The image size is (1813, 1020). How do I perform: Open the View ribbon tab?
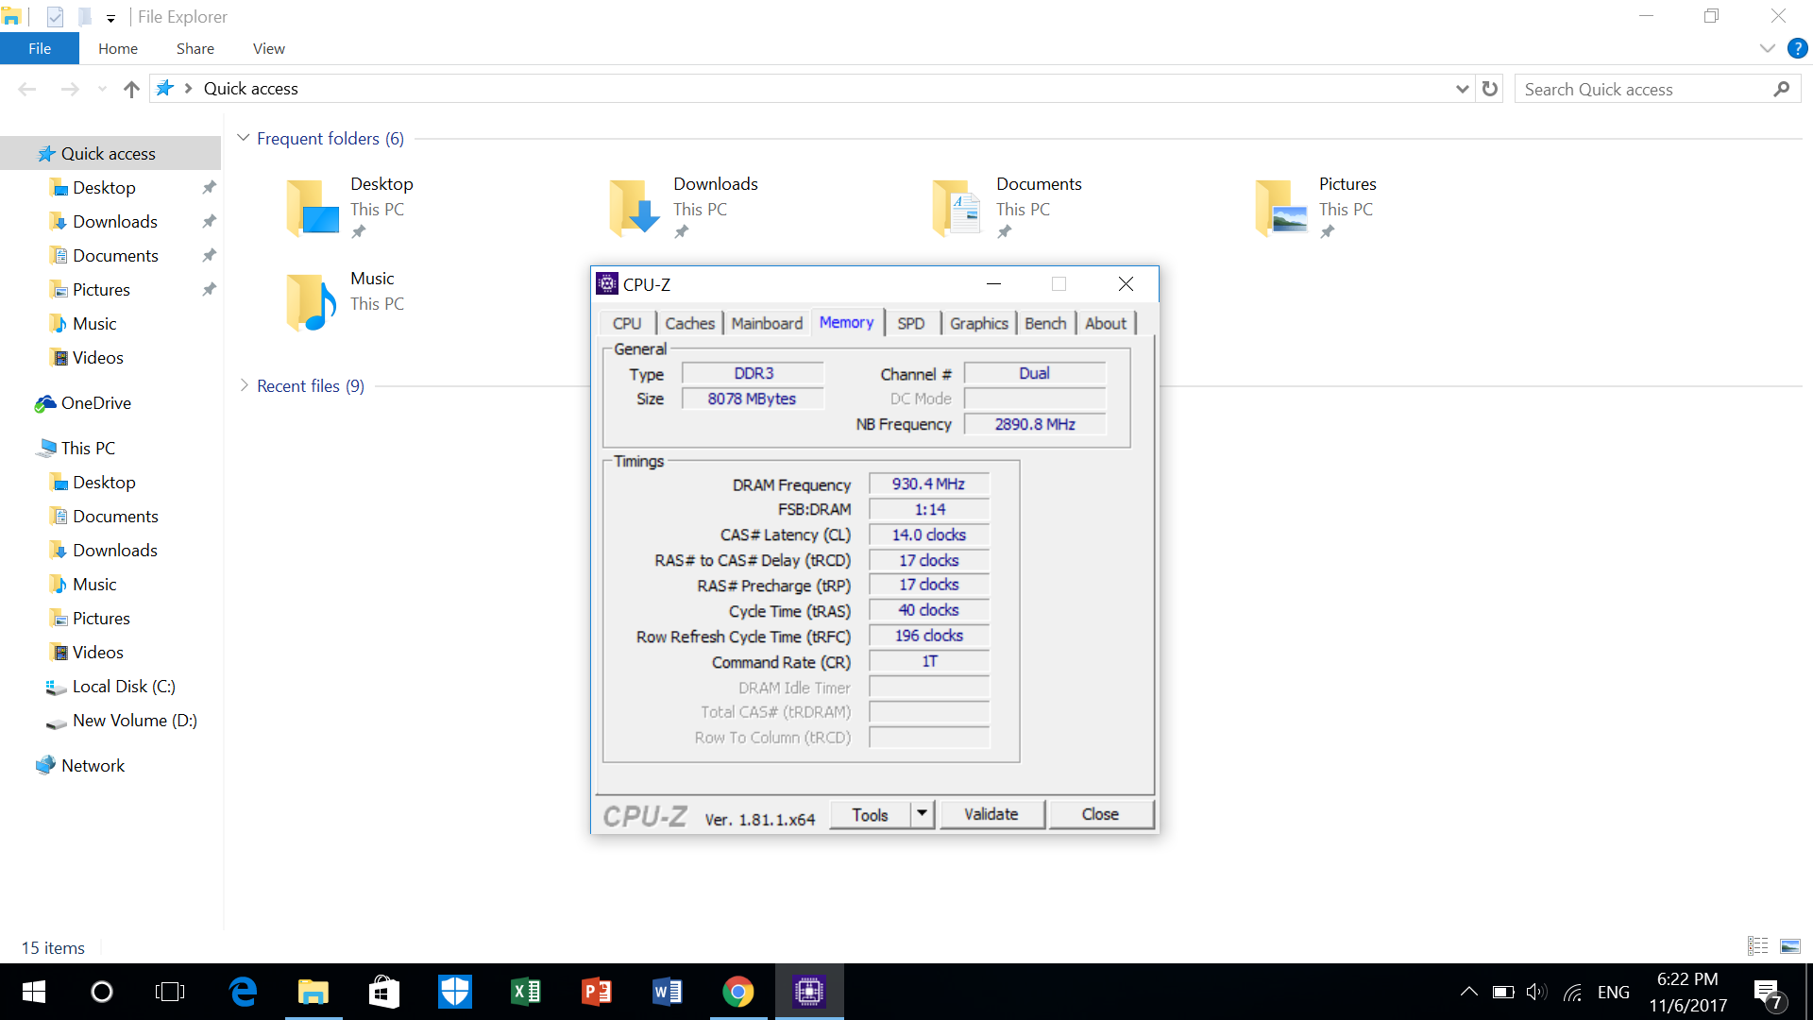pyautogui.click(x=269, y=48)
